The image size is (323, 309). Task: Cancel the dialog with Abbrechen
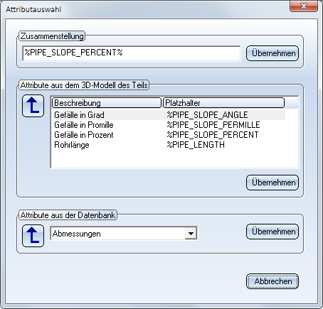272,281
